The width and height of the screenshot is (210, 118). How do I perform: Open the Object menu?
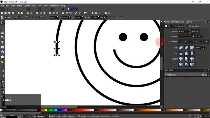pyautogui.click(x=27, y=6)
